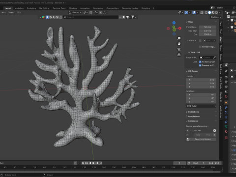236x177 pixels.
Task: Toggle show gizmo button
Action: click(186, 13)
